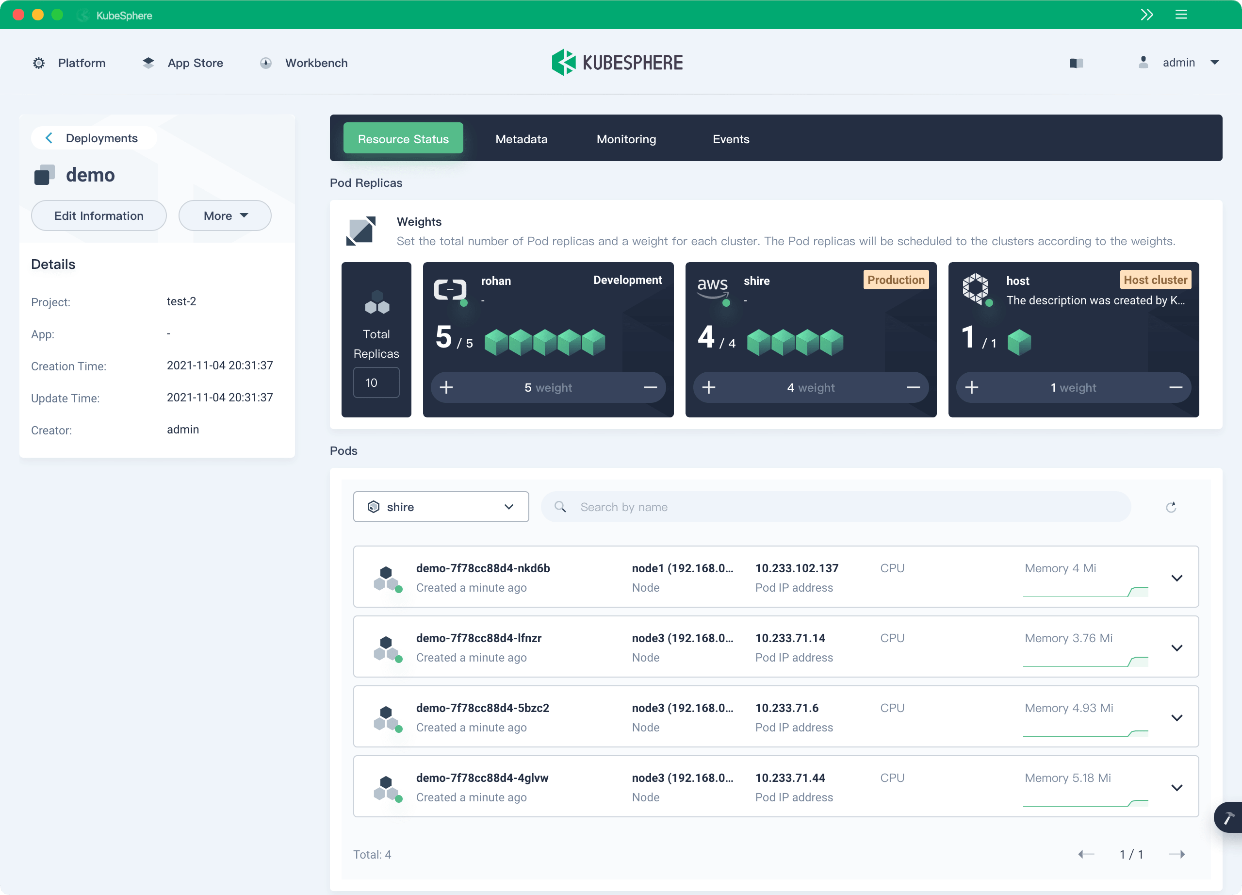Open the Events tab
Viewport: 1242px width, 895px height.
click(731, 139)
